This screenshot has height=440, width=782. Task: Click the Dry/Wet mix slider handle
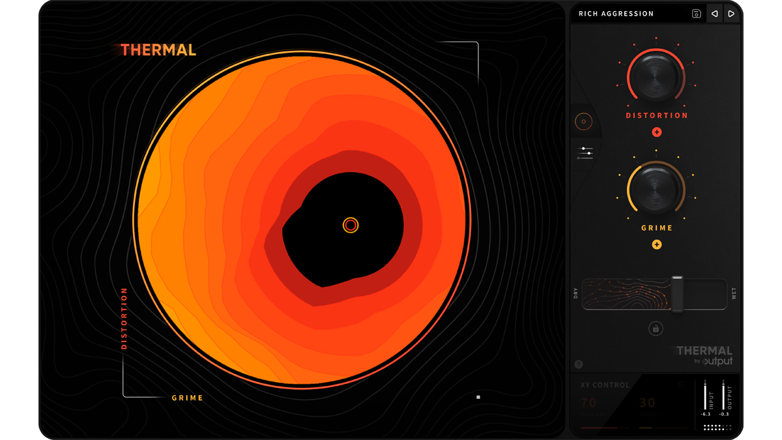click(677, 294)
